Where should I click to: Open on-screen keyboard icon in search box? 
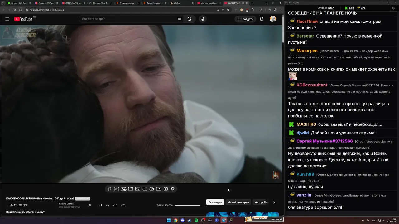tap(180, 19)
